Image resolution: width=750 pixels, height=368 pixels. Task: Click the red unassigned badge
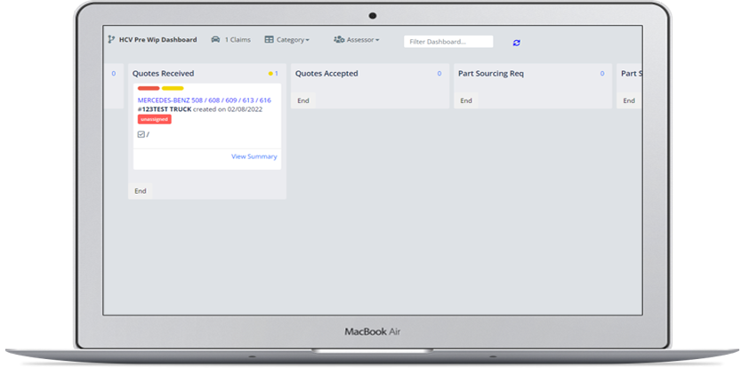coord(154,119)
